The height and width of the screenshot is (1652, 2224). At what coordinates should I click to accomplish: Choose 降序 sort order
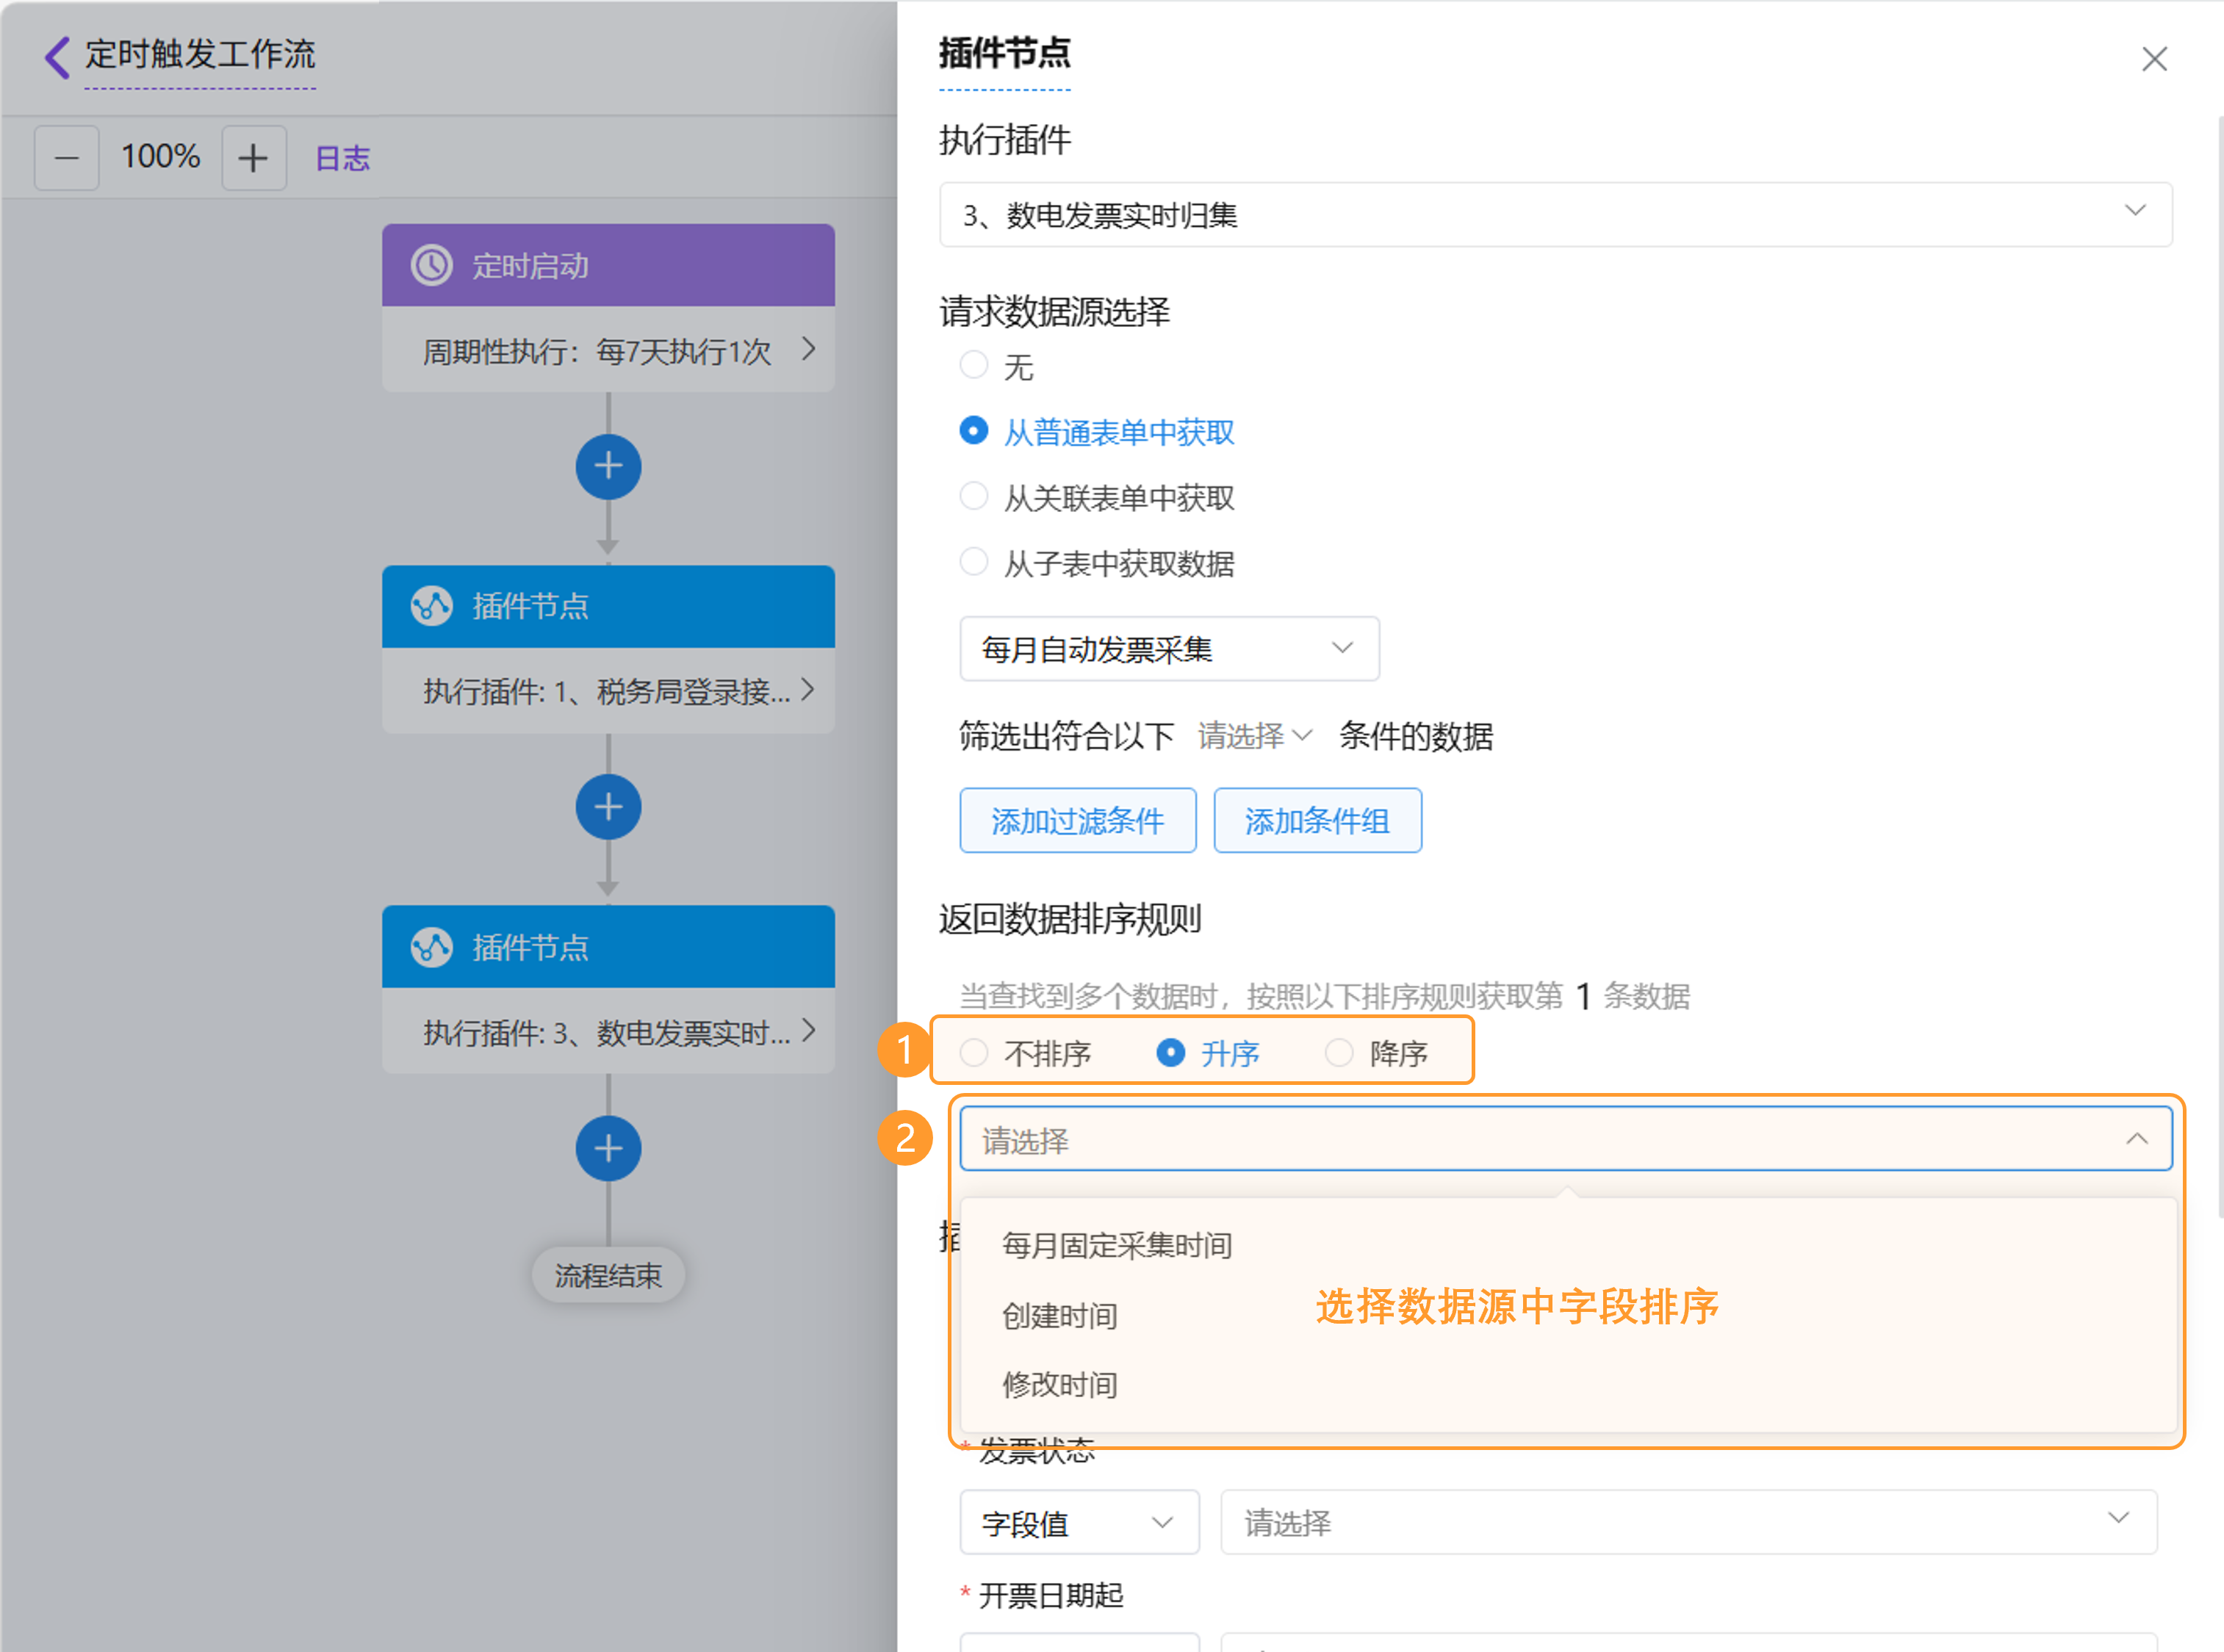click(1339, 1052)
